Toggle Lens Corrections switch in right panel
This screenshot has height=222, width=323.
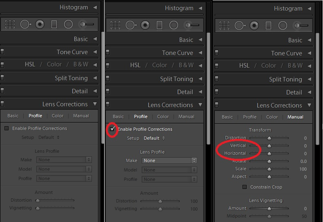pos(216,105)
